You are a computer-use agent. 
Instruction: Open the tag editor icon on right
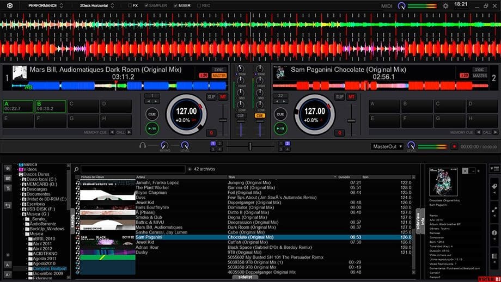pyautogui.click(x=494, y=187)
